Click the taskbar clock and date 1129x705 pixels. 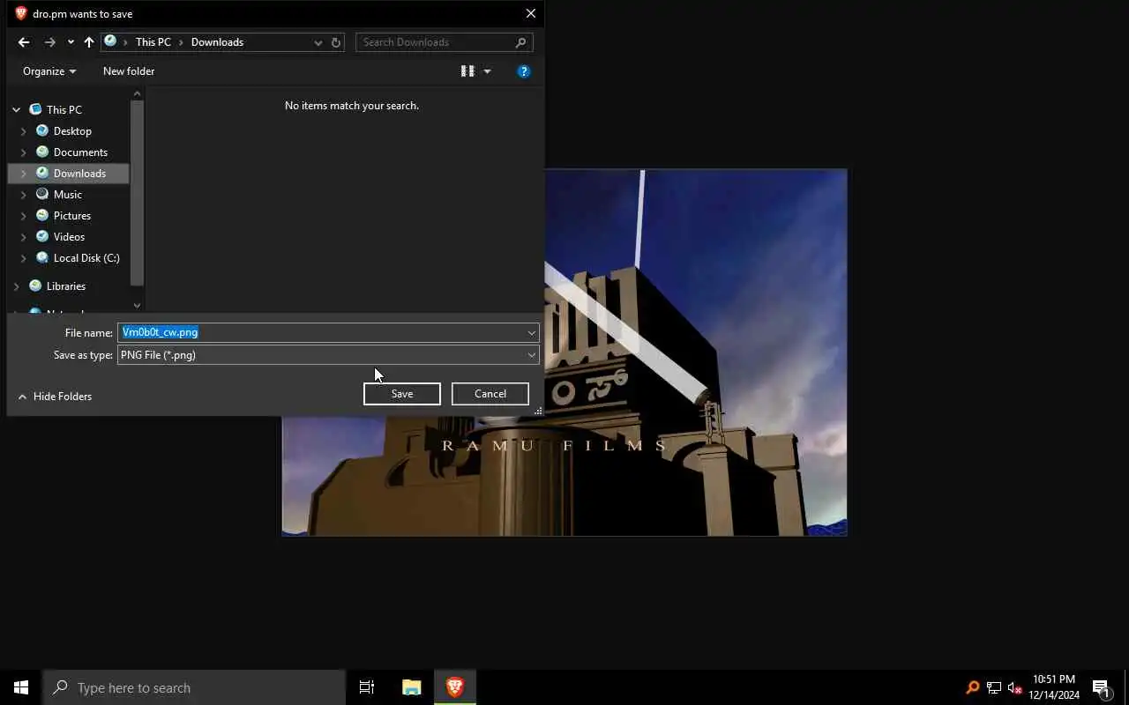pyautogui.click(x=1054, y=687)
